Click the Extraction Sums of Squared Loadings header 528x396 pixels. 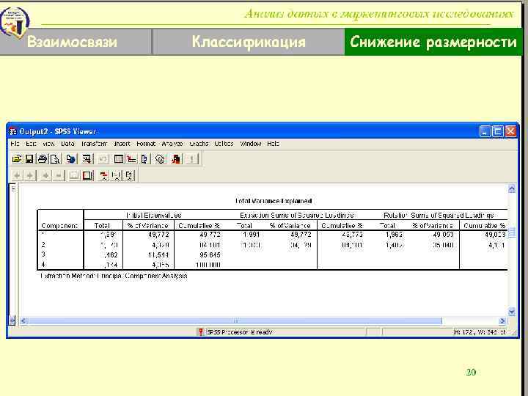297,215
